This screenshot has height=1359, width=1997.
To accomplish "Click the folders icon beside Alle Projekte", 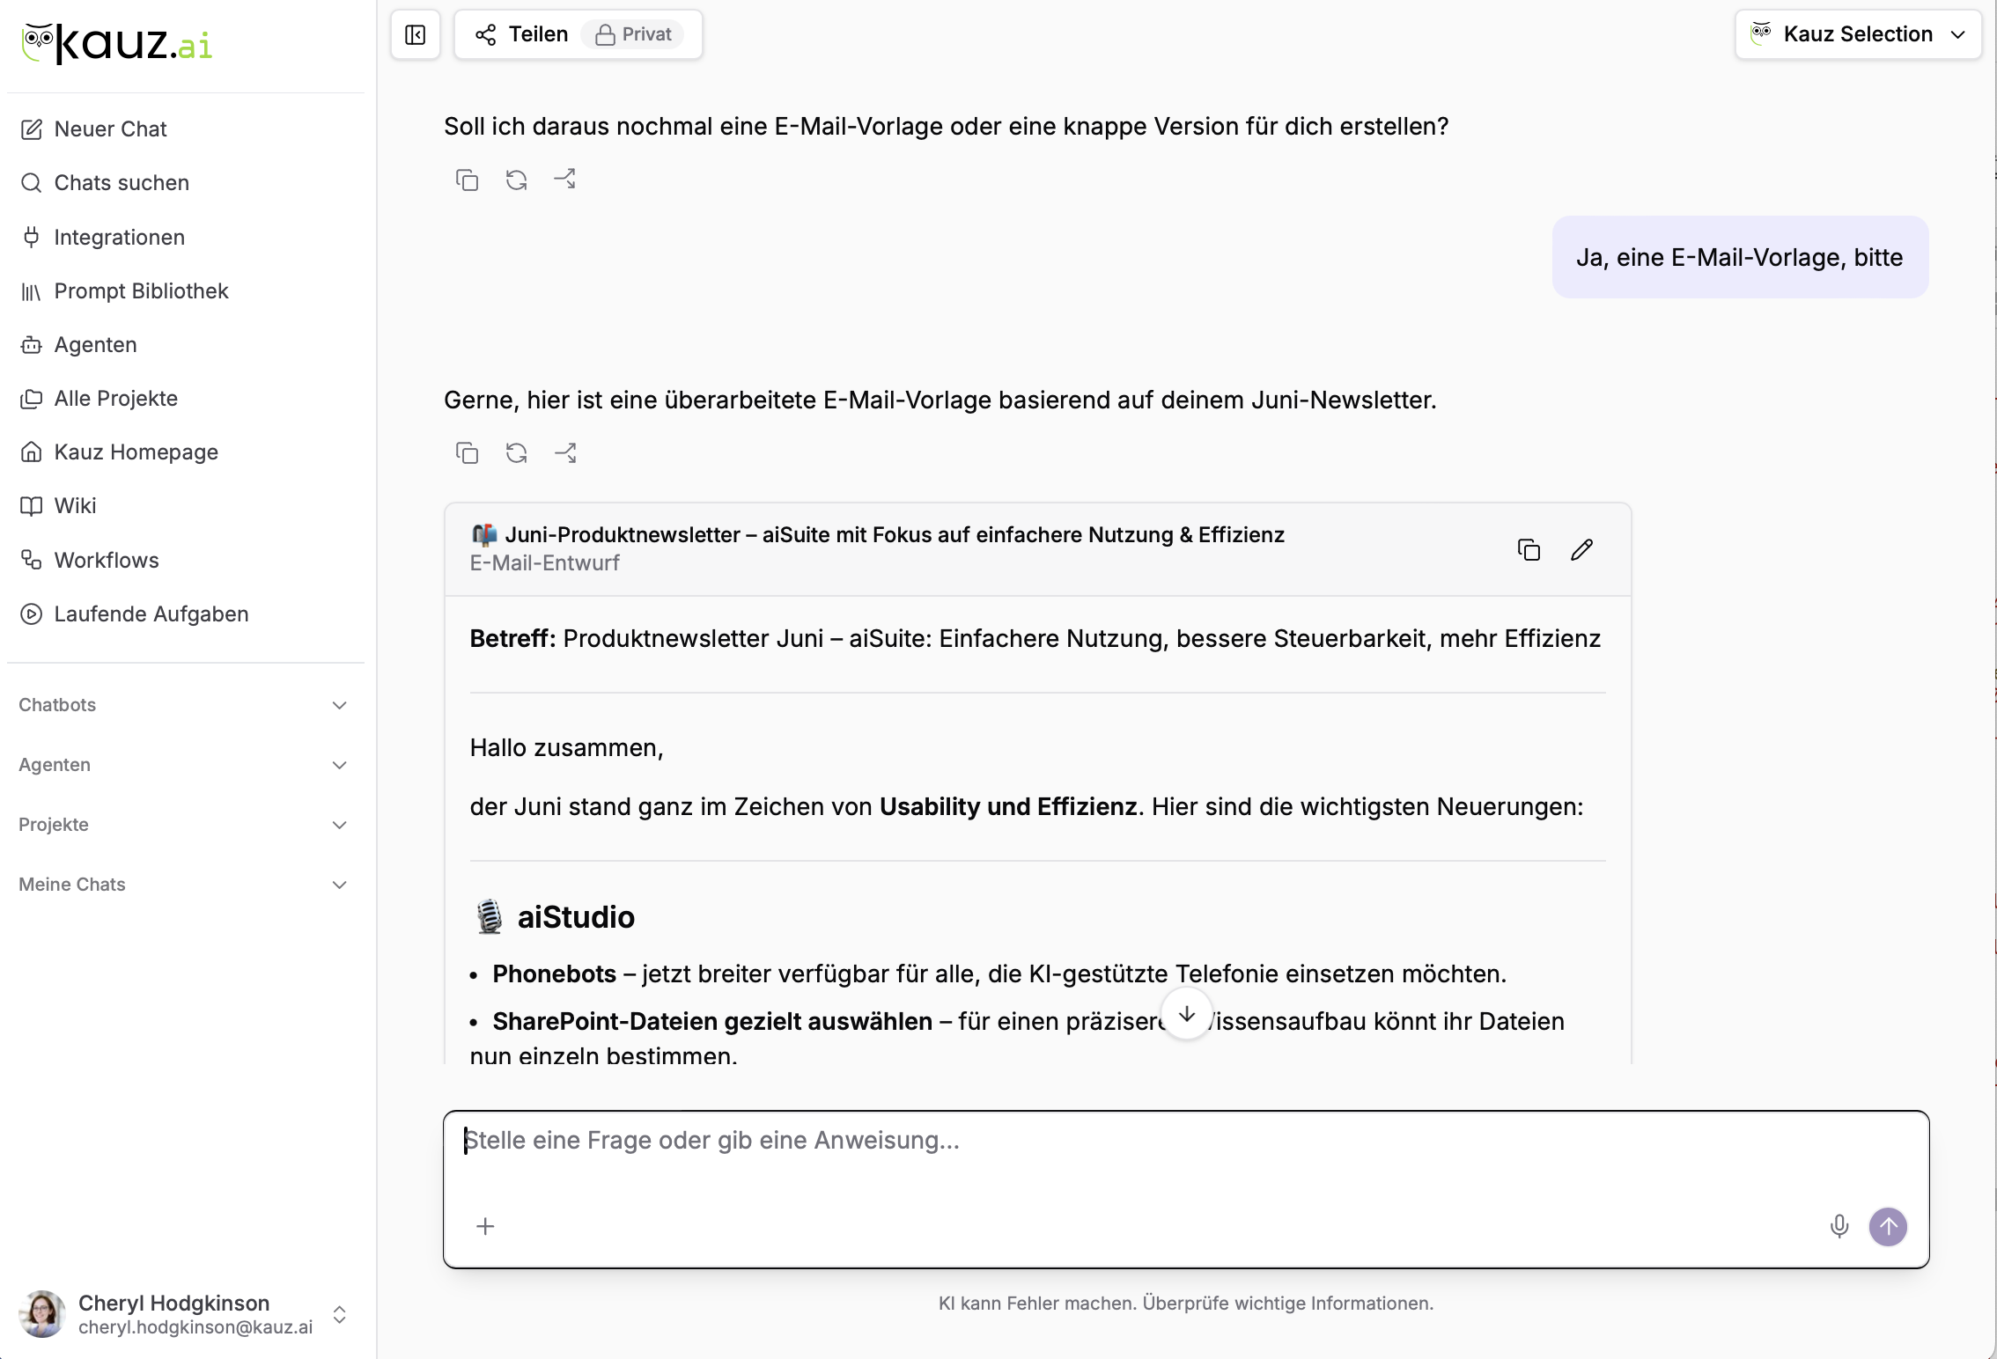I will [x=32, y=399].
